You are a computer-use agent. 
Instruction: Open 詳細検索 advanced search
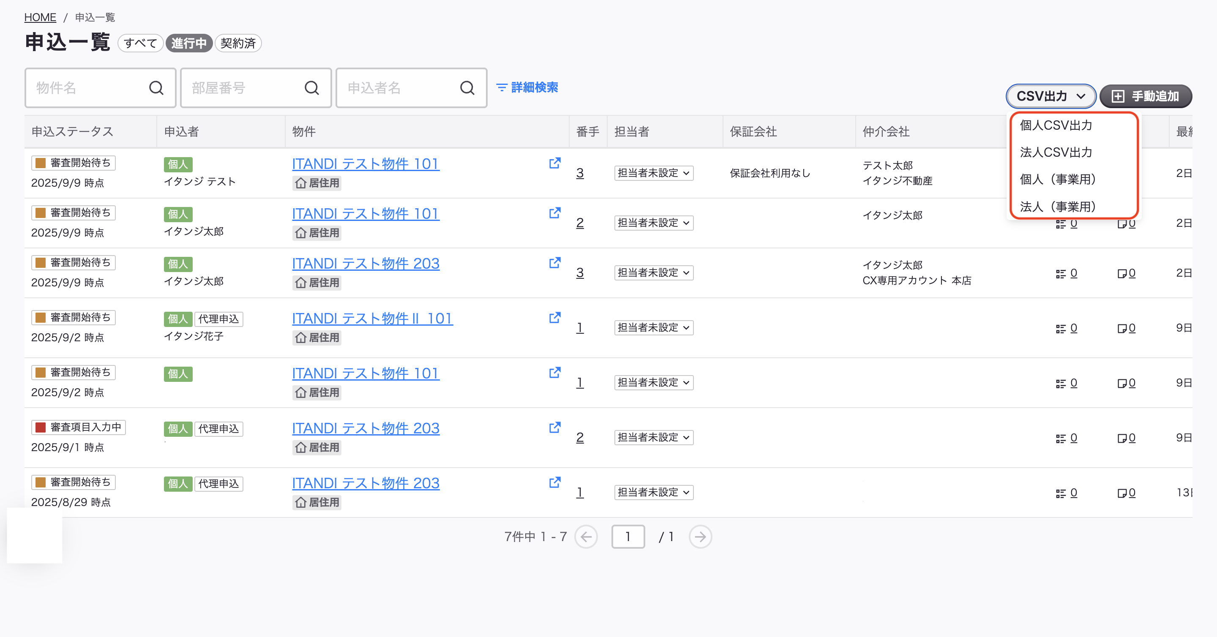tap(527, 88)
